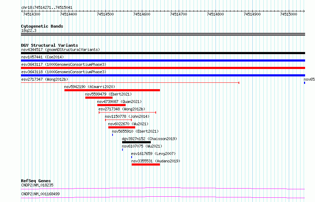
Task: Click the Cytogenetic Bands track heading
Action: [42, 26]
